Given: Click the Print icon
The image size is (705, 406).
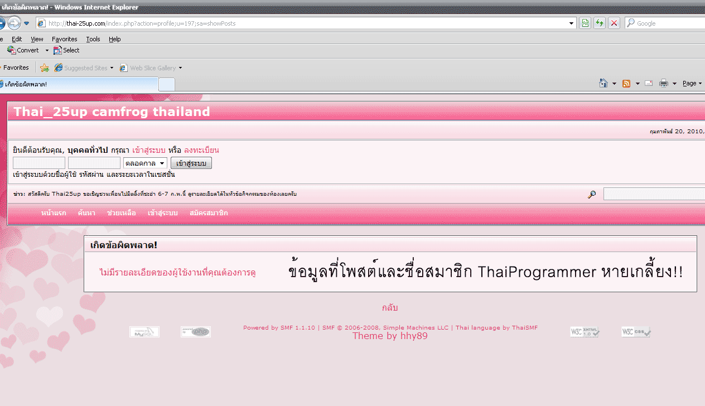Looking at the screenshot, I should 664,84.
